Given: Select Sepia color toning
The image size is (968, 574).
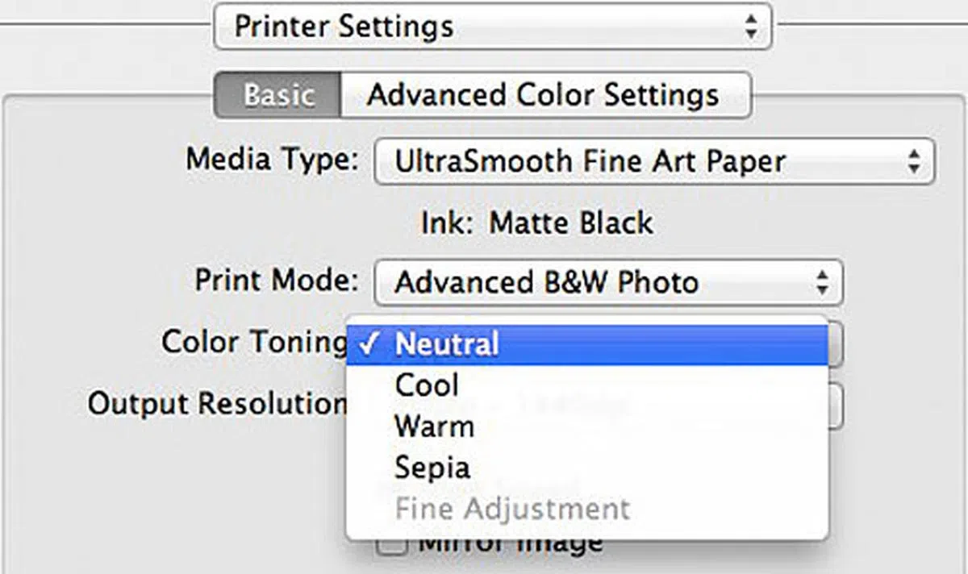Looking at the screenshot, I should click(x=432, y=468).
